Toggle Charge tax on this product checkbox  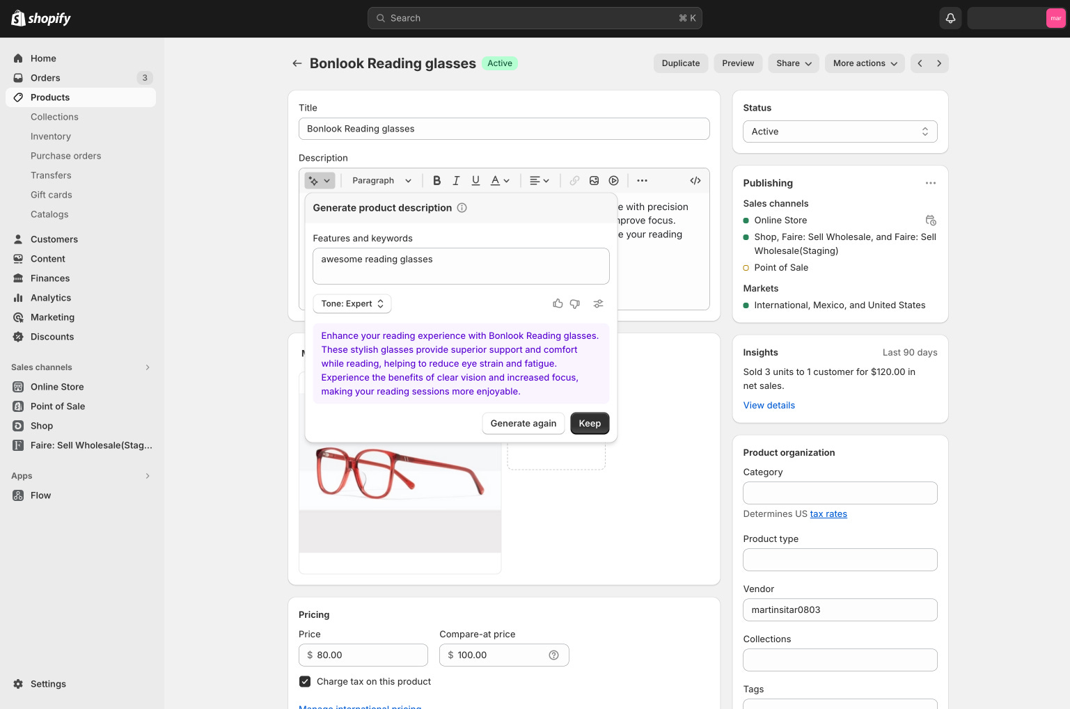[x=305, y=682]
